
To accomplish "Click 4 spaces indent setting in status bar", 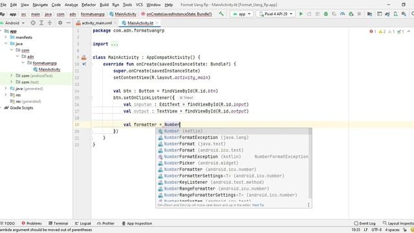I will click(392, 230).
